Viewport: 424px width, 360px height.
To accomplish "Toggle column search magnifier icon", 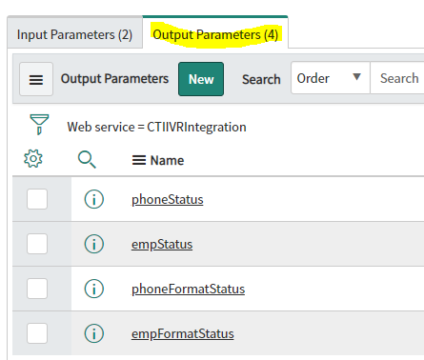I will click(x=87, y=159).
